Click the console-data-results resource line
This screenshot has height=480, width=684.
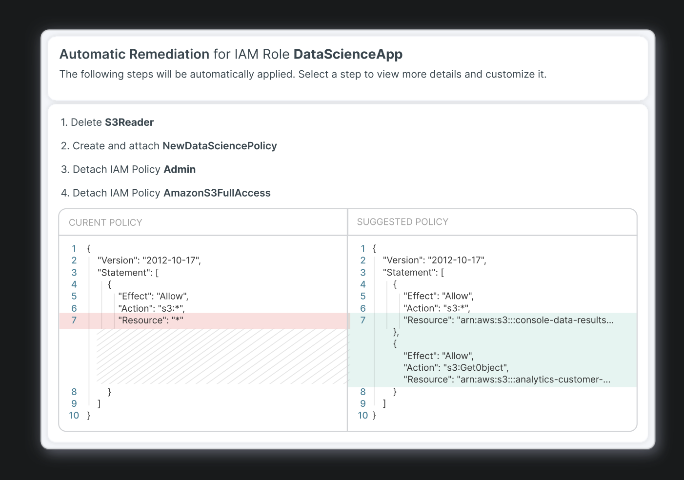click(508, 320)
